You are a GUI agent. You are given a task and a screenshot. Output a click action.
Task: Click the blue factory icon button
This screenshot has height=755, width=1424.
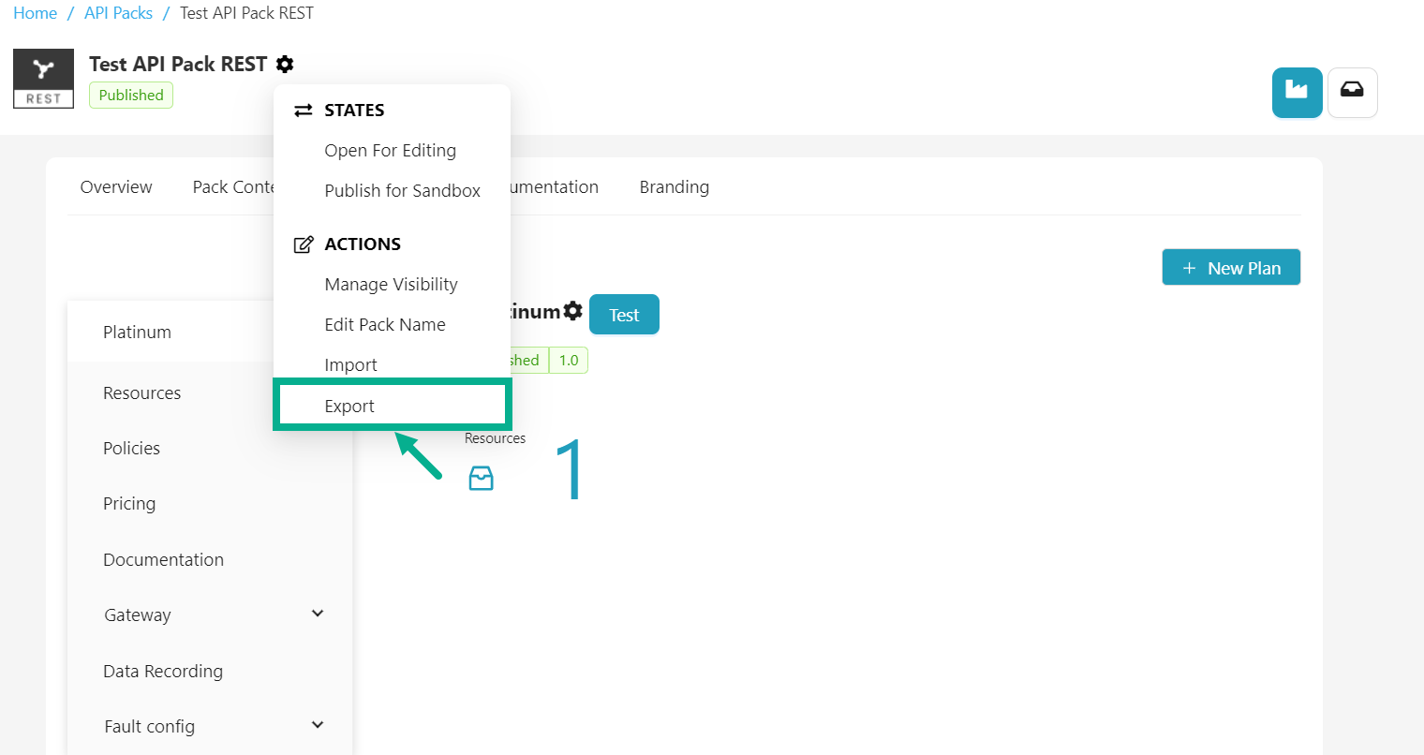pos(1297,92)
